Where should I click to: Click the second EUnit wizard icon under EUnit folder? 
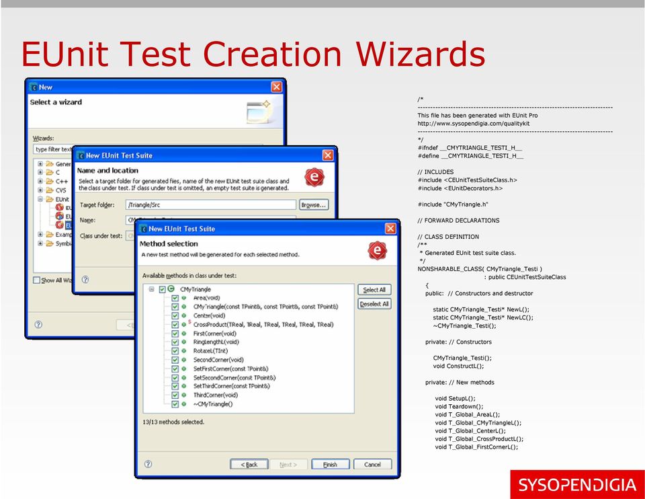pyautogui.click(x=60, y=216)
